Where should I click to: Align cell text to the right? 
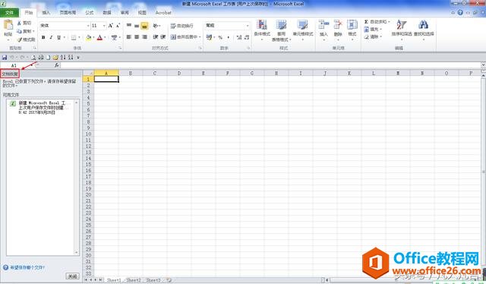click(x=144, y=37)
